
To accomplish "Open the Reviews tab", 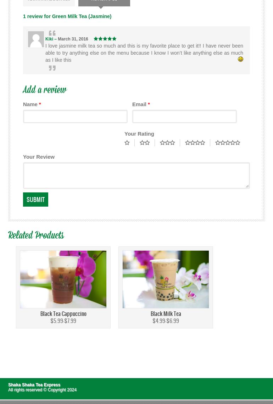I will tap(104, 2).
